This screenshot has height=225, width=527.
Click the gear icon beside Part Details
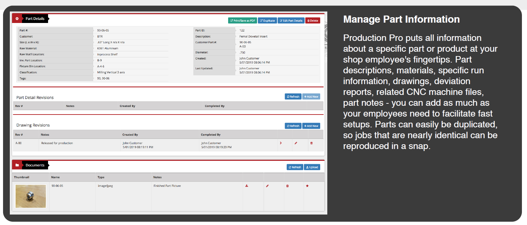17,19
